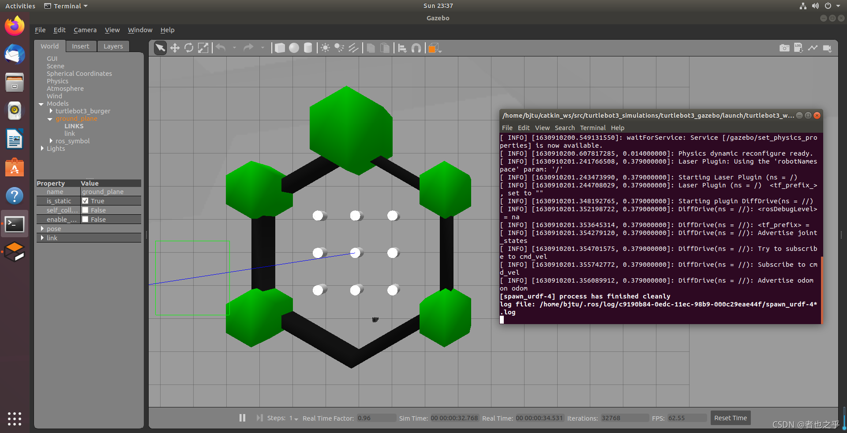The width and height of the screenshot is (847, 433).
Task: Expand the Lights tree node
Action: coord(42,149)
